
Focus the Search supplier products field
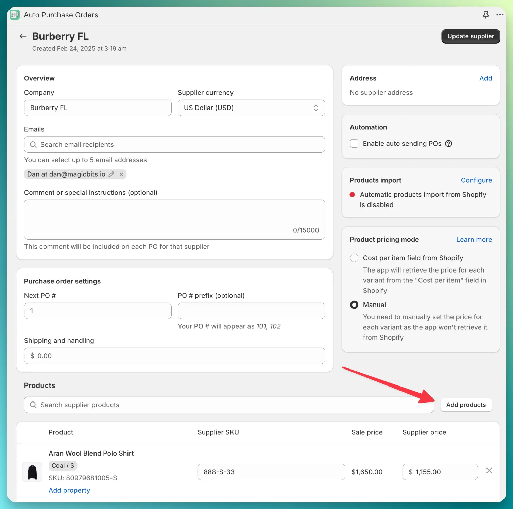tap(229, 405)
